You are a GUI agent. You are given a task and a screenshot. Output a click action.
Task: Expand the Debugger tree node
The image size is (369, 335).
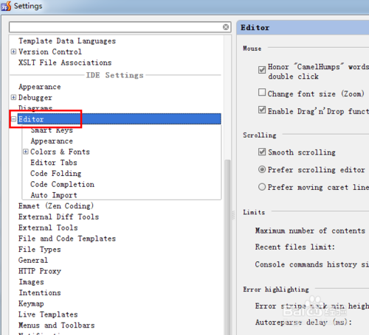pyautogui.click(x=13, y=97)
